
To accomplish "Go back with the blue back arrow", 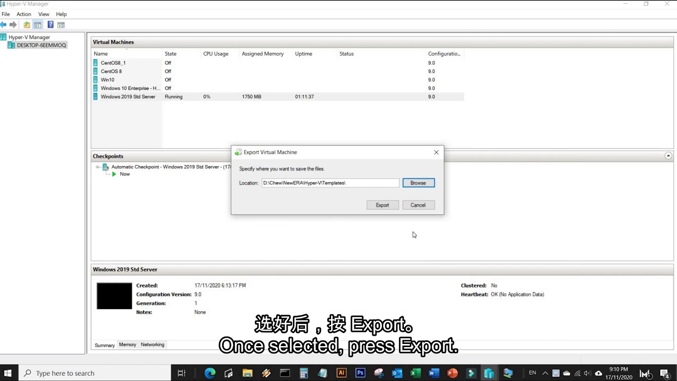I will tap(3, 25).
